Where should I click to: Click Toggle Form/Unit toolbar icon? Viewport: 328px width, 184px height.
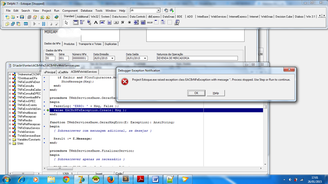point(18,24)
